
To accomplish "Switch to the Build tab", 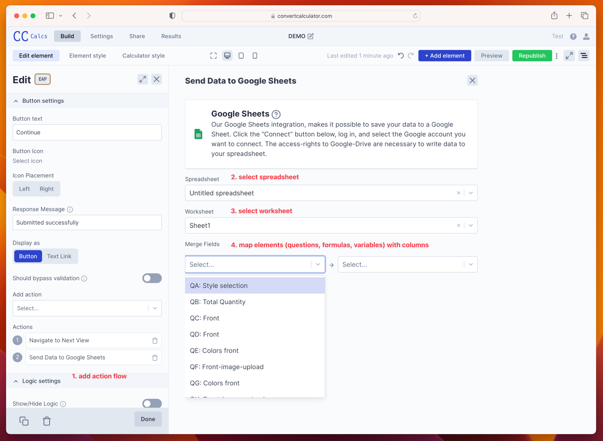I will coord(67,36).
